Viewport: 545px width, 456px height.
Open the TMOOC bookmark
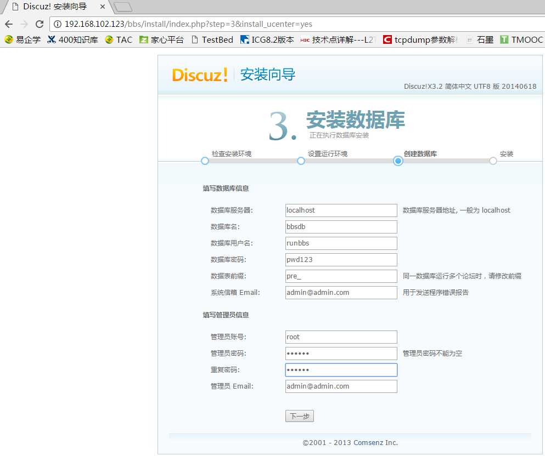pos(521,39)
